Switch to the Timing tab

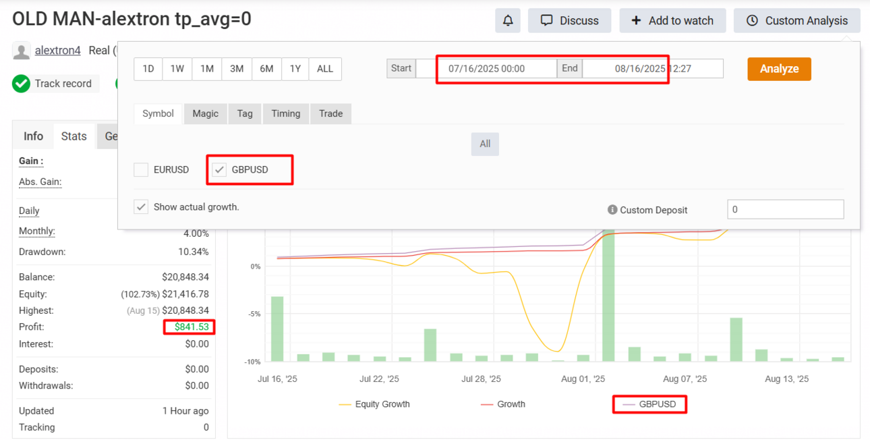click(286, 113)
